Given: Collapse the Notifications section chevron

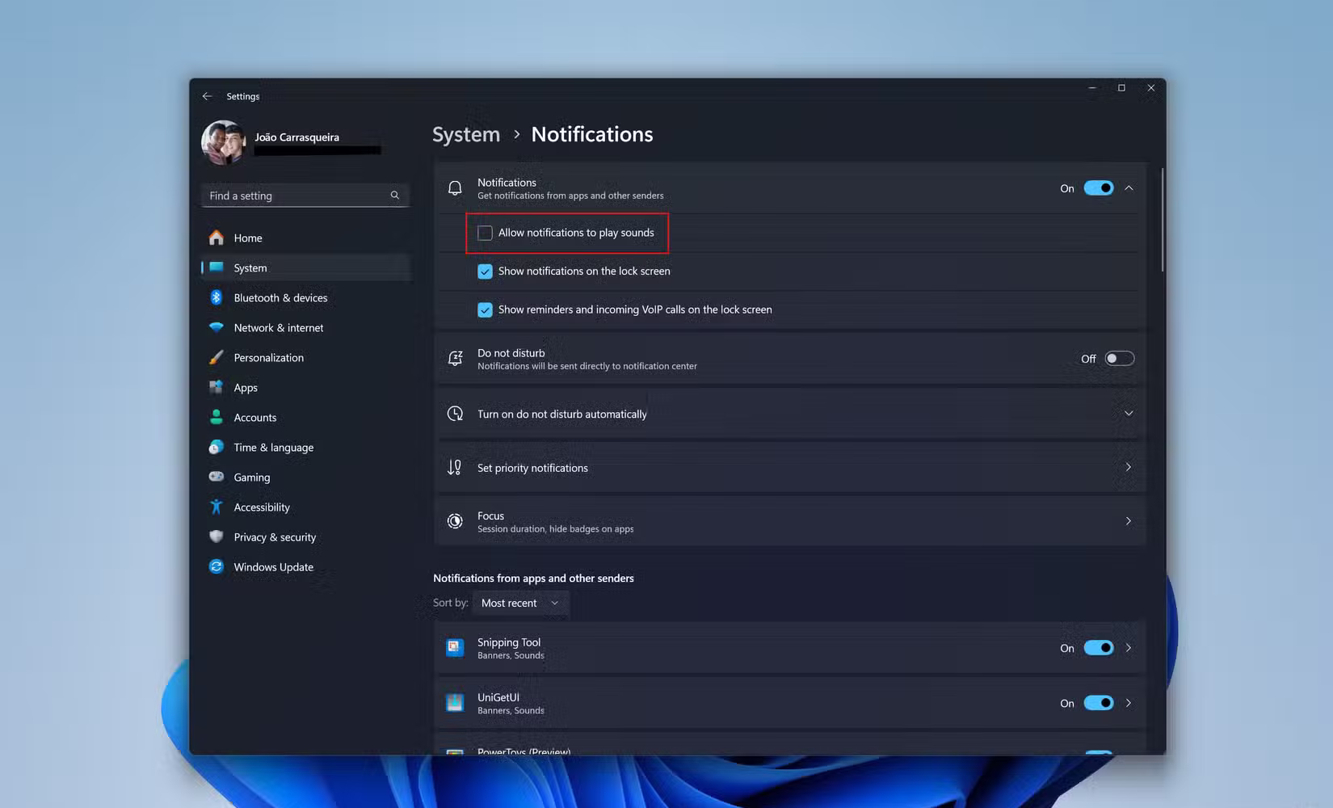Looking at the screenshot, I should [1129, 188].
